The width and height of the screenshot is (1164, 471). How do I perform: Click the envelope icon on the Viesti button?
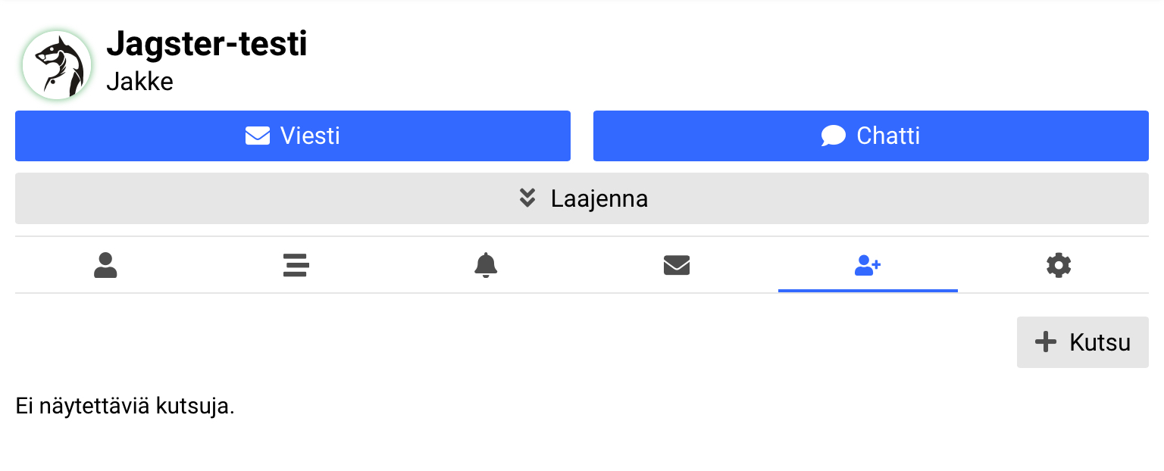[258, 136]
